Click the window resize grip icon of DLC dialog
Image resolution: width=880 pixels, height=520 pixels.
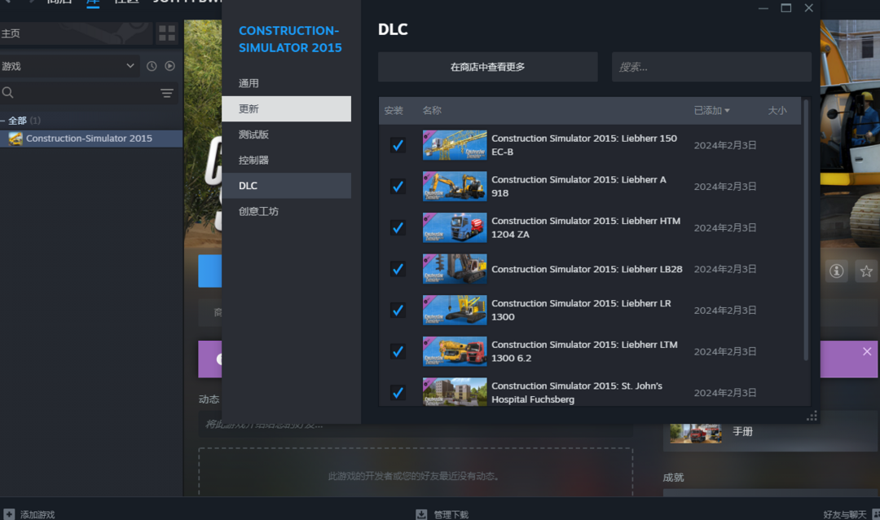click(x=812, y=416)
